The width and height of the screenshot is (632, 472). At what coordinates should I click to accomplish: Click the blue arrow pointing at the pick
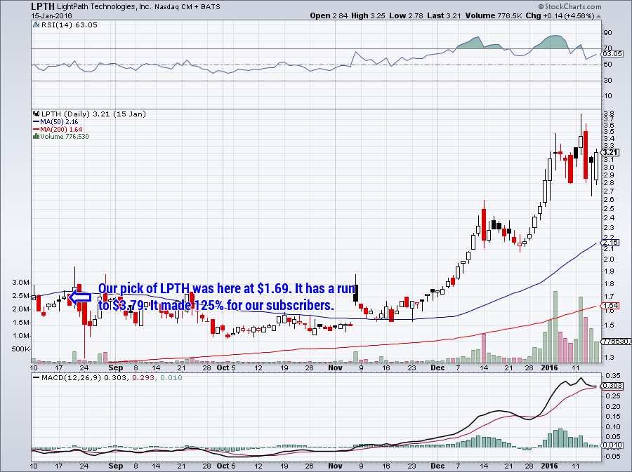[80, 297]
